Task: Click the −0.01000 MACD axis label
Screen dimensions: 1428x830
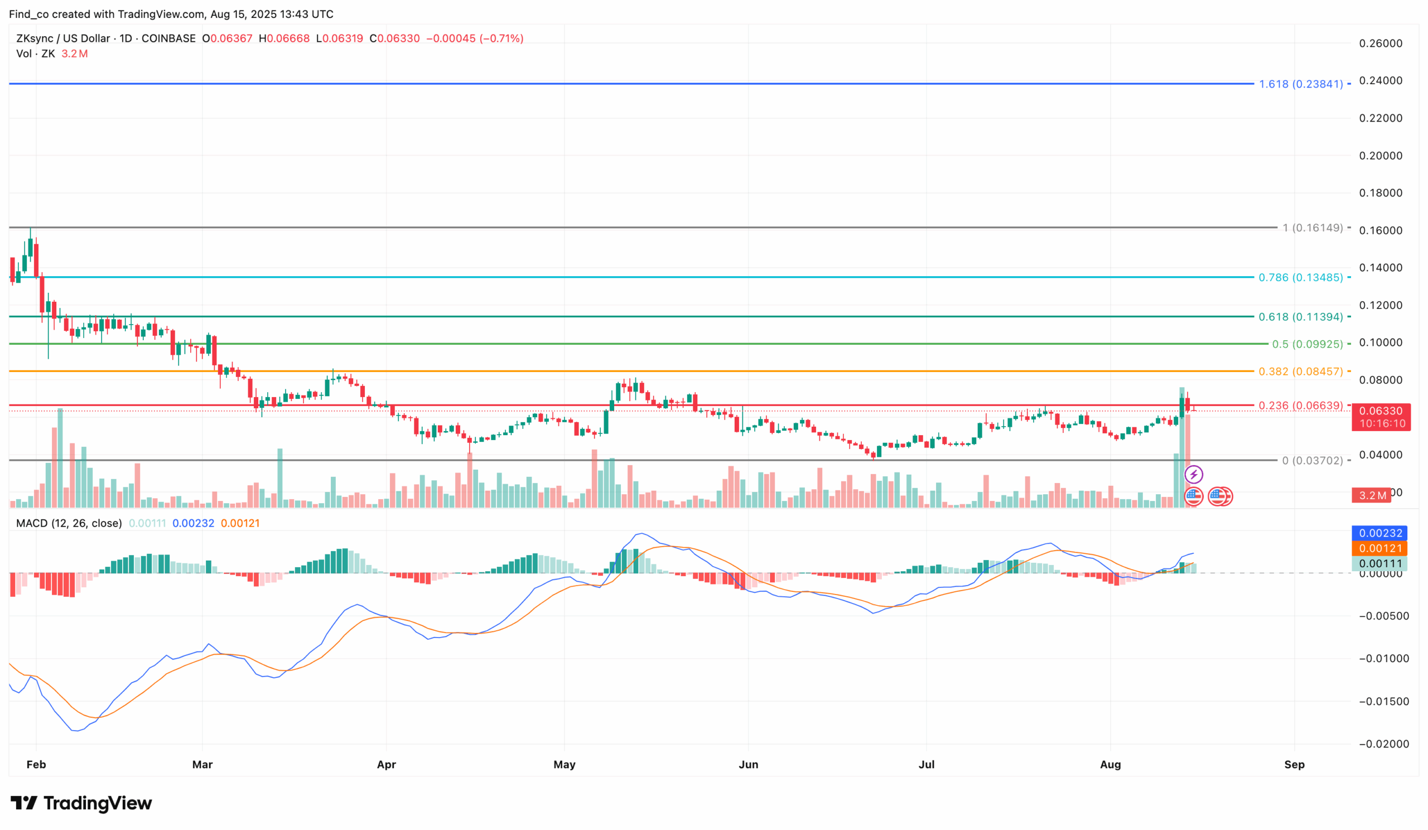Action: (1384, 659)
